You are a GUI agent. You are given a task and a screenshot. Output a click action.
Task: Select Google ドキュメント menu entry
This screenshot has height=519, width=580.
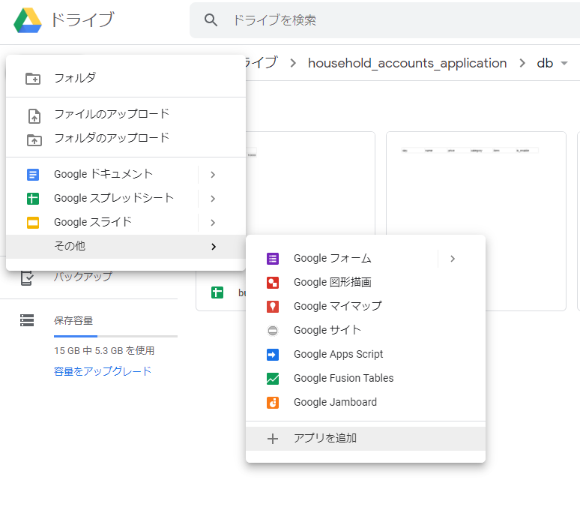click(x=126, y=174)
